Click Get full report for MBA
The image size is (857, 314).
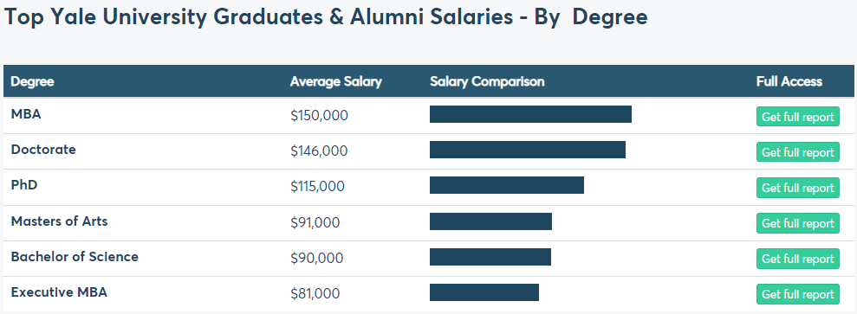797,117
